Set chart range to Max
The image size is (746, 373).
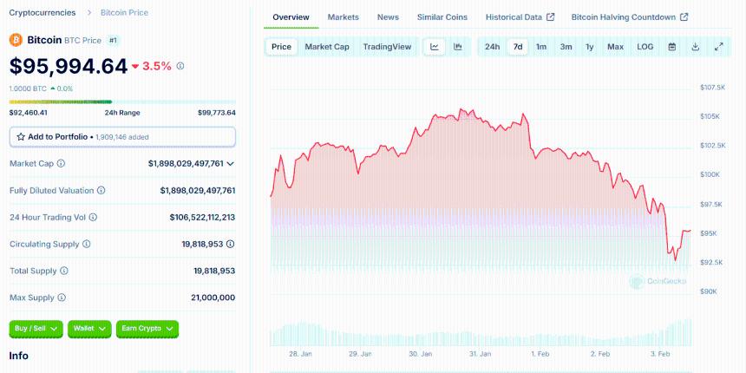pyautogui.click(x=615, y=47)
